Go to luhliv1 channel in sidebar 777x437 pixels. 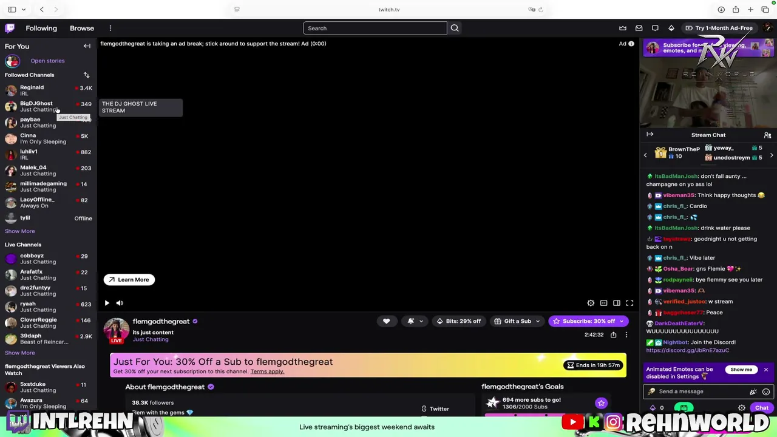[49, 154]
